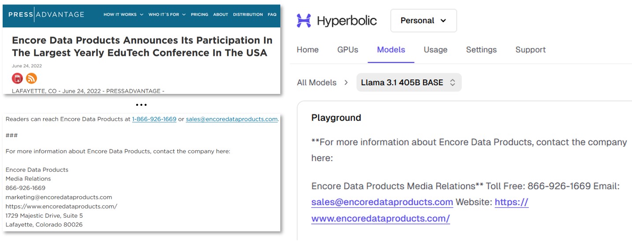The image size is (632, 241).
Task: Open the Llama 3.1 405B BASE model selector
Action: (408, 83)
